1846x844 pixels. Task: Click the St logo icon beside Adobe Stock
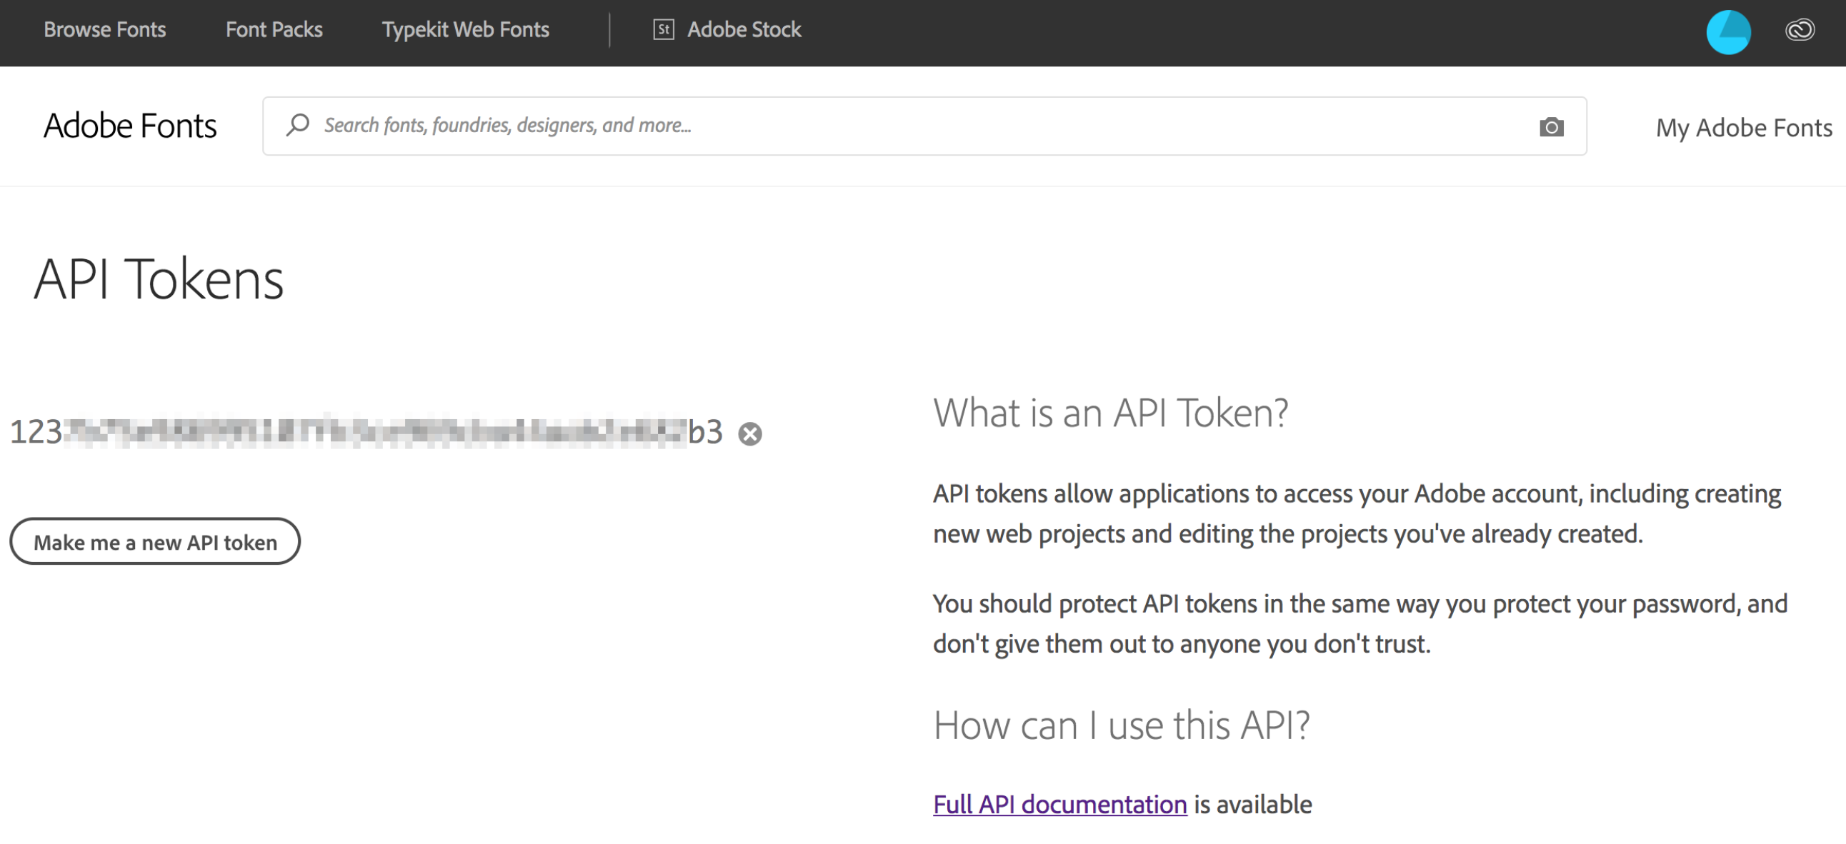pos(663,29)
